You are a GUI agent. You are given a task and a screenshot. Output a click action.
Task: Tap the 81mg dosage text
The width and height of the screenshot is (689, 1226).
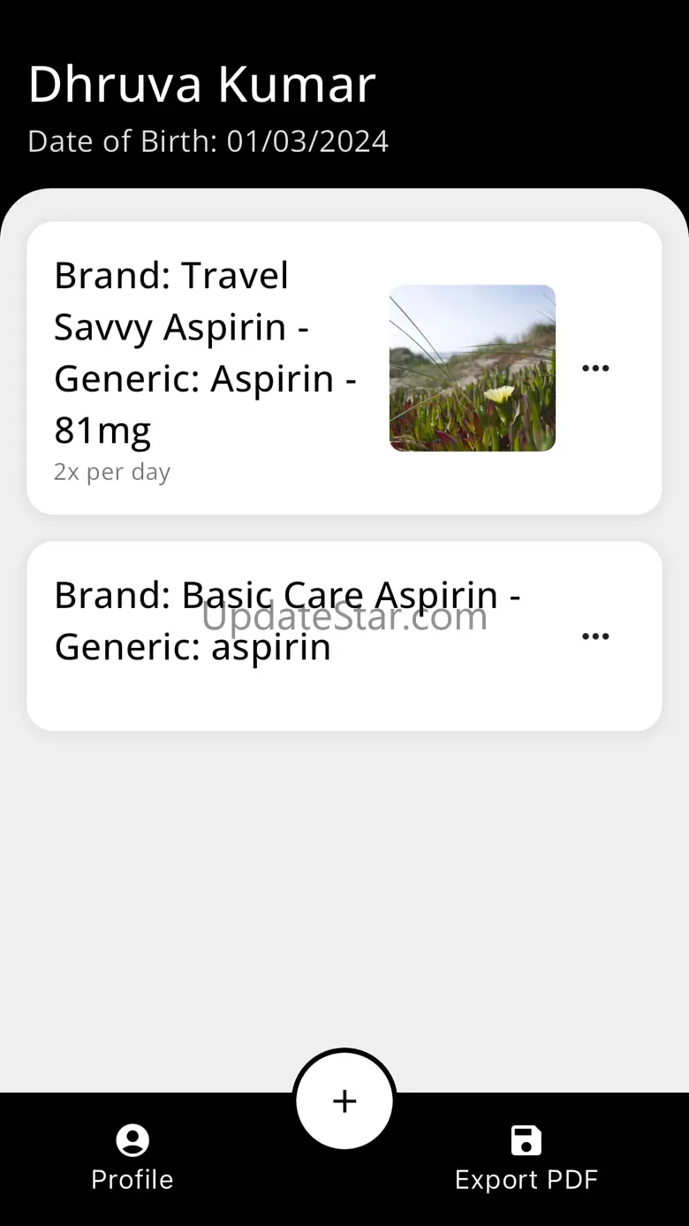pyautogui.click(x=102, y=430)
